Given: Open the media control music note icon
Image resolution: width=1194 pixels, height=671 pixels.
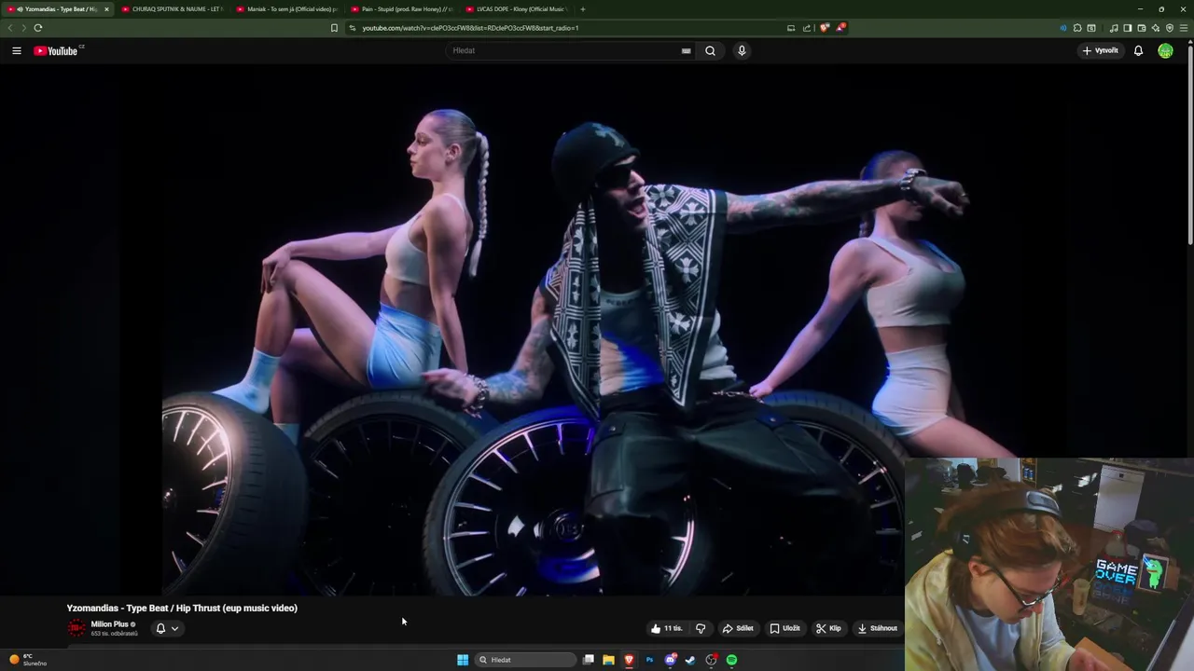Looking at the screenshot, I should click(x=1114, y=28).
